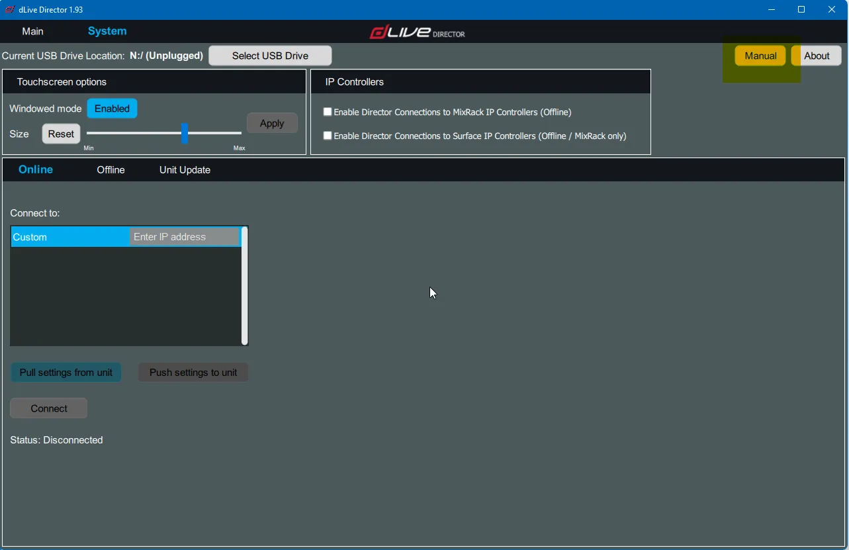Maximize the dLive Director window
Image resolution: width=849 pixels, height=550 pixels.
pos(801,10)
